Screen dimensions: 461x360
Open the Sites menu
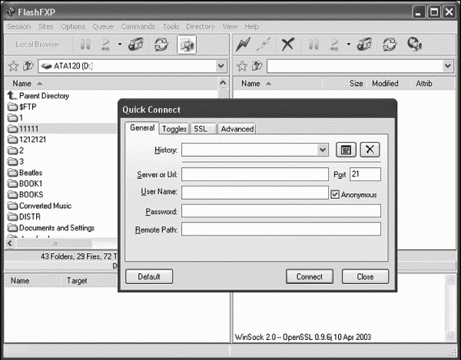45,26
